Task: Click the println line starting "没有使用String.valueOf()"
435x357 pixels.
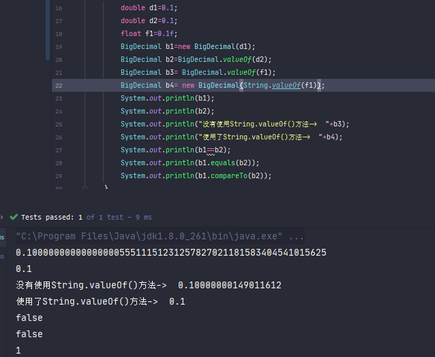Action: [235, 124]
